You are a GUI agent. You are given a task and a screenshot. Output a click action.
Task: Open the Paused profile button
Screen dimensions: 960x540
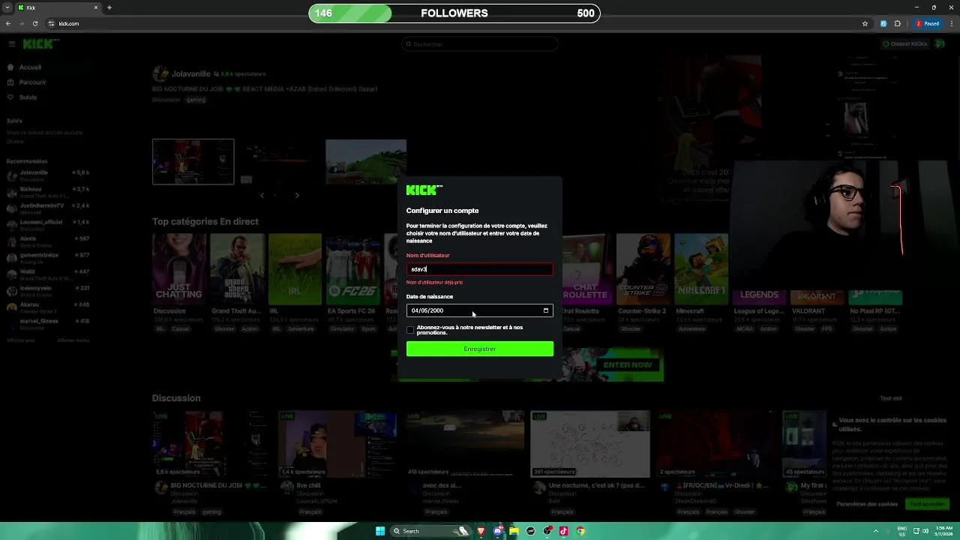928,23
